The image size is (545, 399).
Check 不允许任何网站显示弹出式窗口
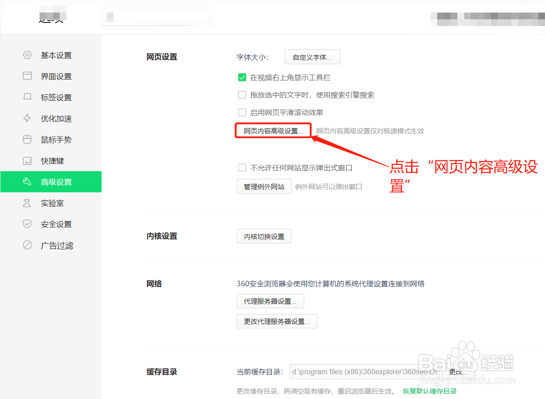pos(242,167)
